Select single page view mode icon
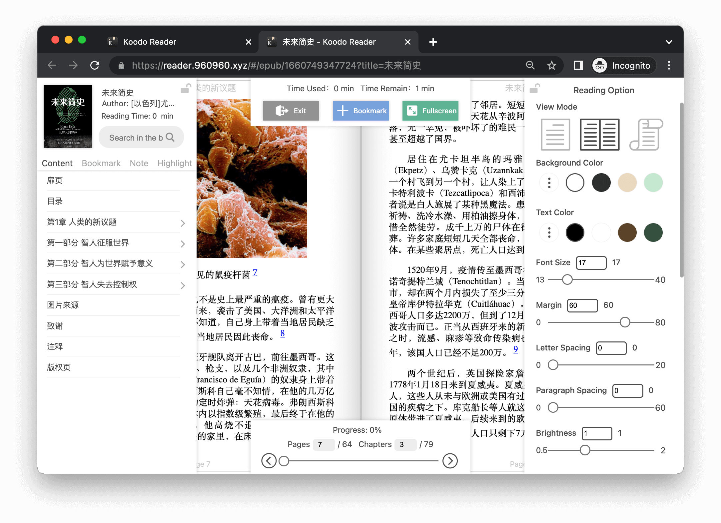The height and width of the screenshot is (523, 721). (x=555, y=135)
